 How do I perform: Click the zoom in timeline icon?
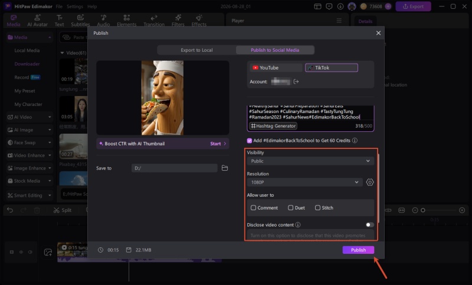(462, 210)
